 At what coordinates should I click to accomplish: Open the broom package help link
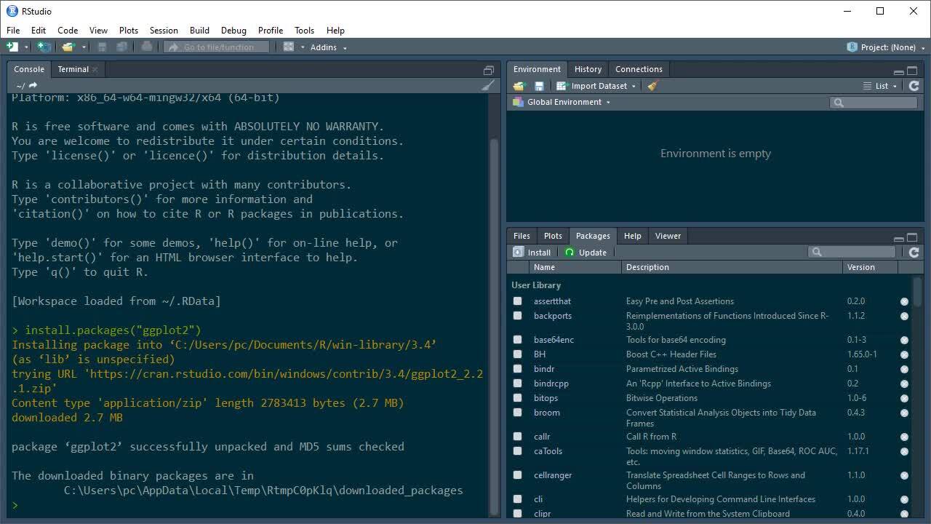(547, 413)
